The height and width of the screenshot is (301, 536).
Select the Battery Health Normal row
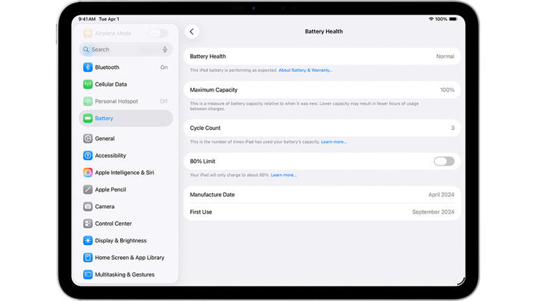[x=322, y=56]
